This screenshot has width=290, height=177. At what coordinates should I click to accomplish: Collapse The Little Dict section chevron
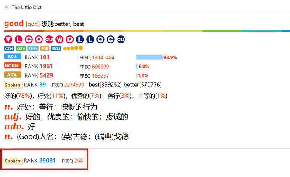(6, 7)
